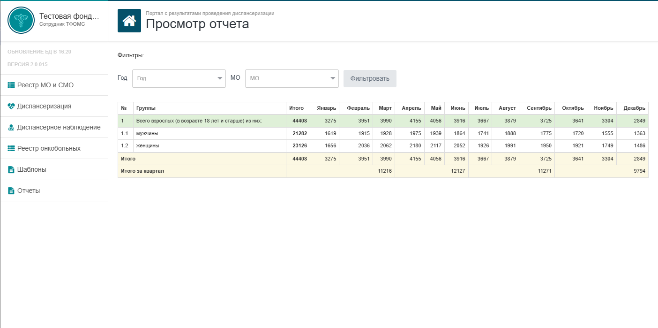Click third quarter total 11271
Image resolution: width=658 pixels, height=328 pixels.
[x=544, y=171]
